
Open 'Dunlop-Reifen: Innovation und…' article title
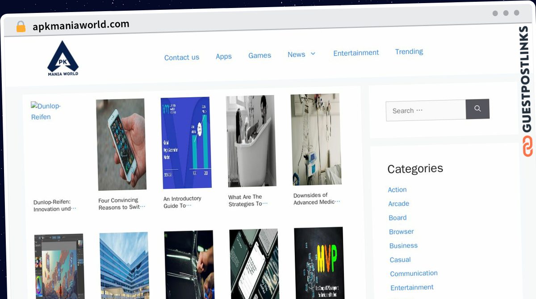click(x=55, y=205)
